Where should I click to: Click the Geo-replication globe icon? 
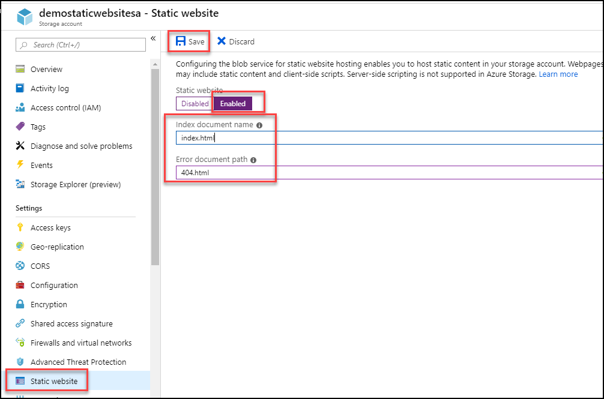click(20, 247)
